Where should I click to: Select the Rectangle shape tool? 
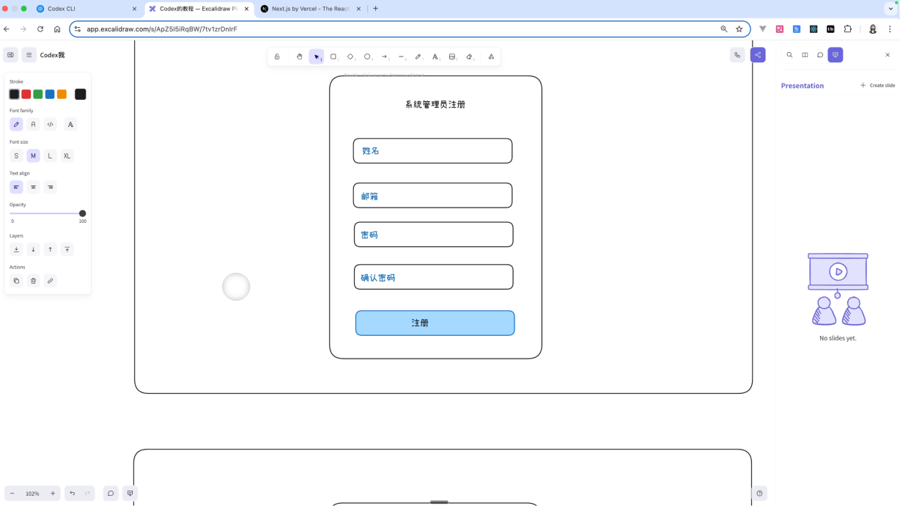coord(333,56)
